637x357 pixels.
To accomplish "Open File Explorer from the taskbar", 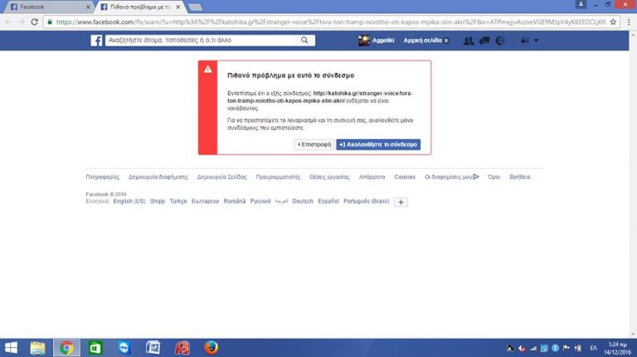I will coord(38,347).
